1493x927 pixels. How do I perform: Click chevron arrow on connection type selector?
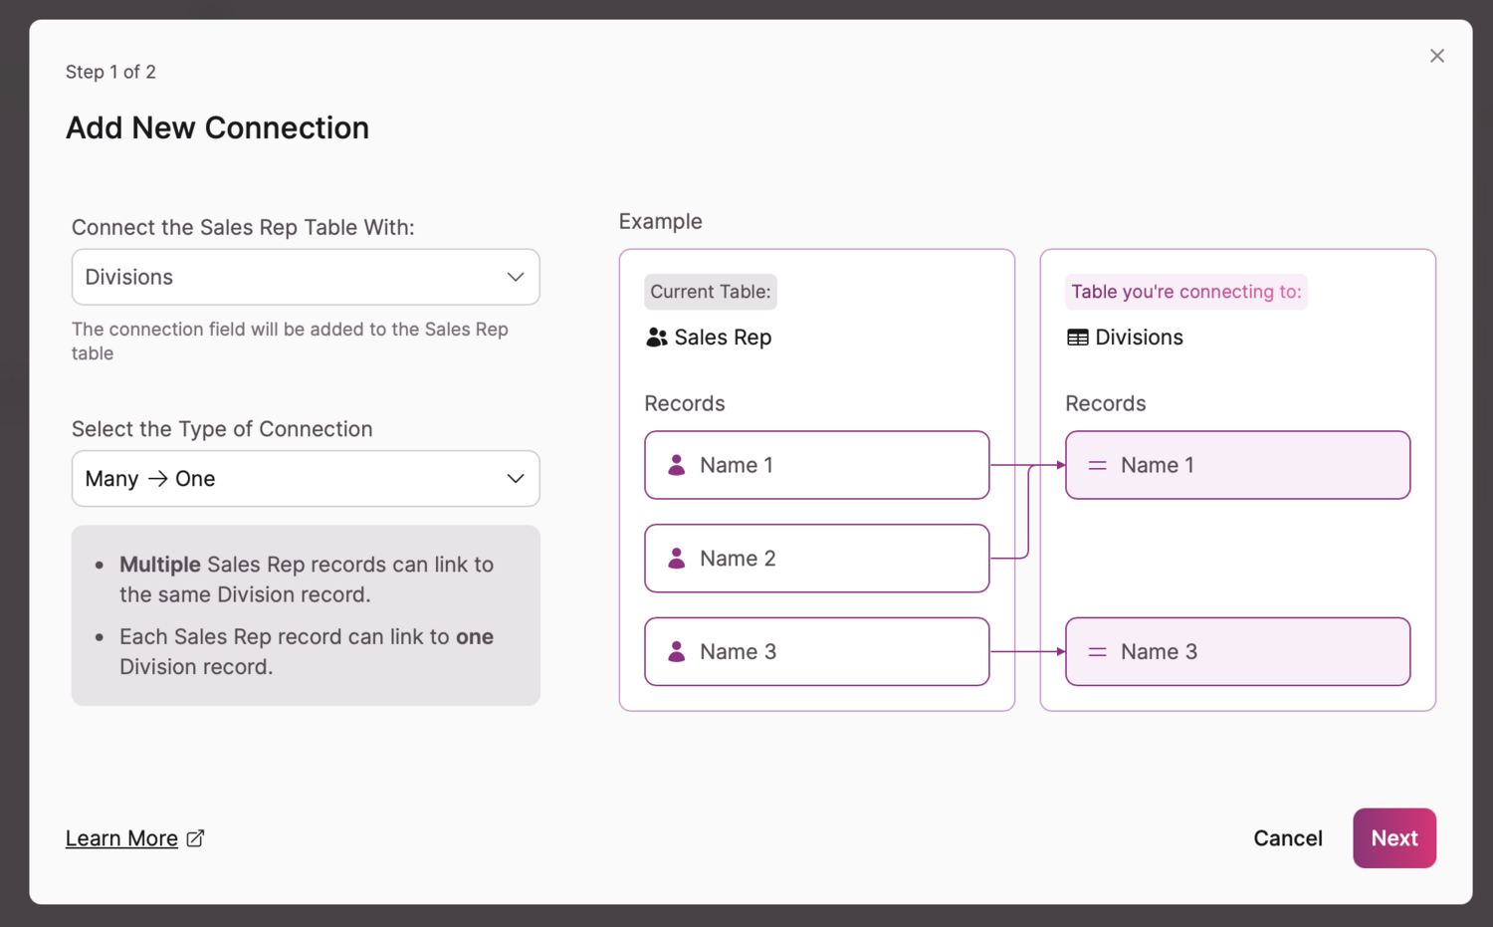pyautogui.click(x=516, y=479)
